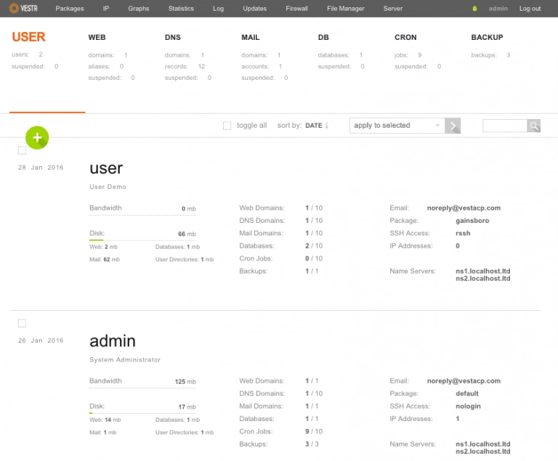The image size is (558, 461).
Task: Switch to the MAIL tab
Action: 251,37
